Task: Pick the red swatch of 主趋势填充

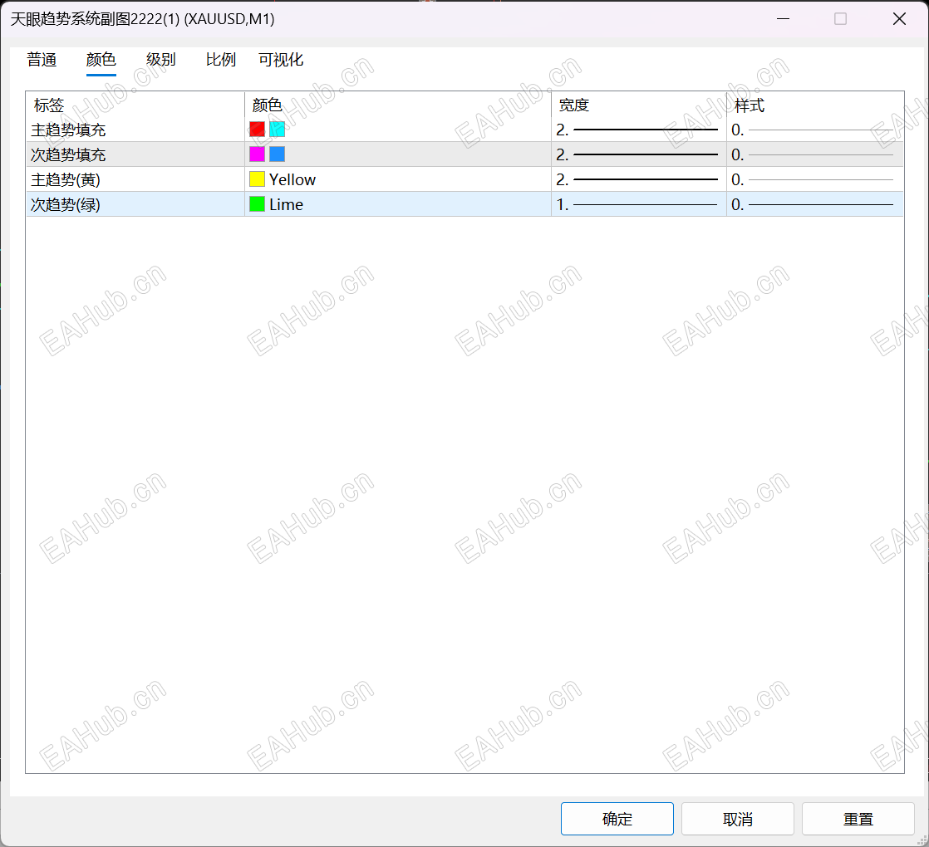Action: click(257, 129)
